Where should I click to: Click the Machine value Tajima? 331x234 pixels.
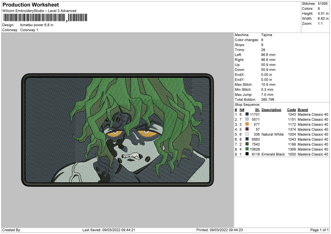pos(267,35)
